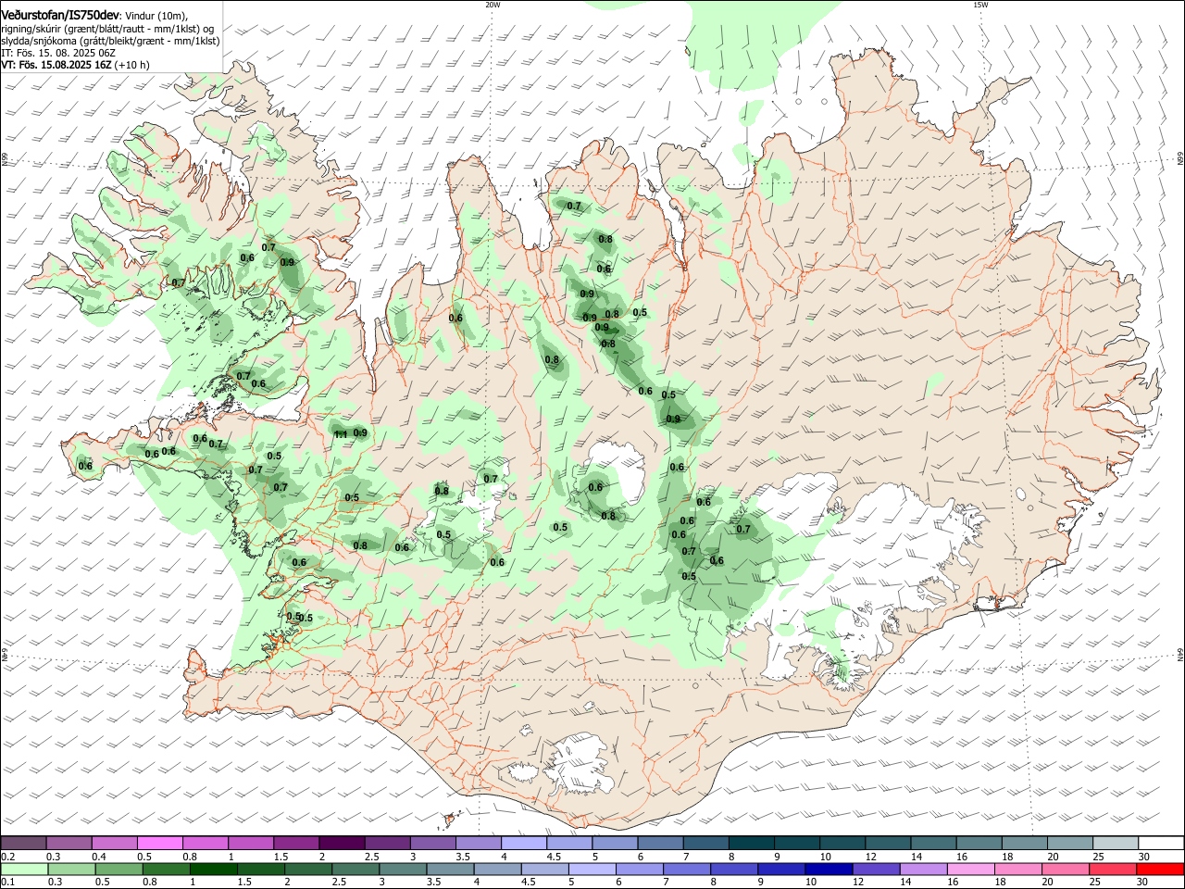Pick the light periwinkle 4 swatch in top legend row
The width and height of the screenshot is (1185, 889).
click(x=524, y=844)
